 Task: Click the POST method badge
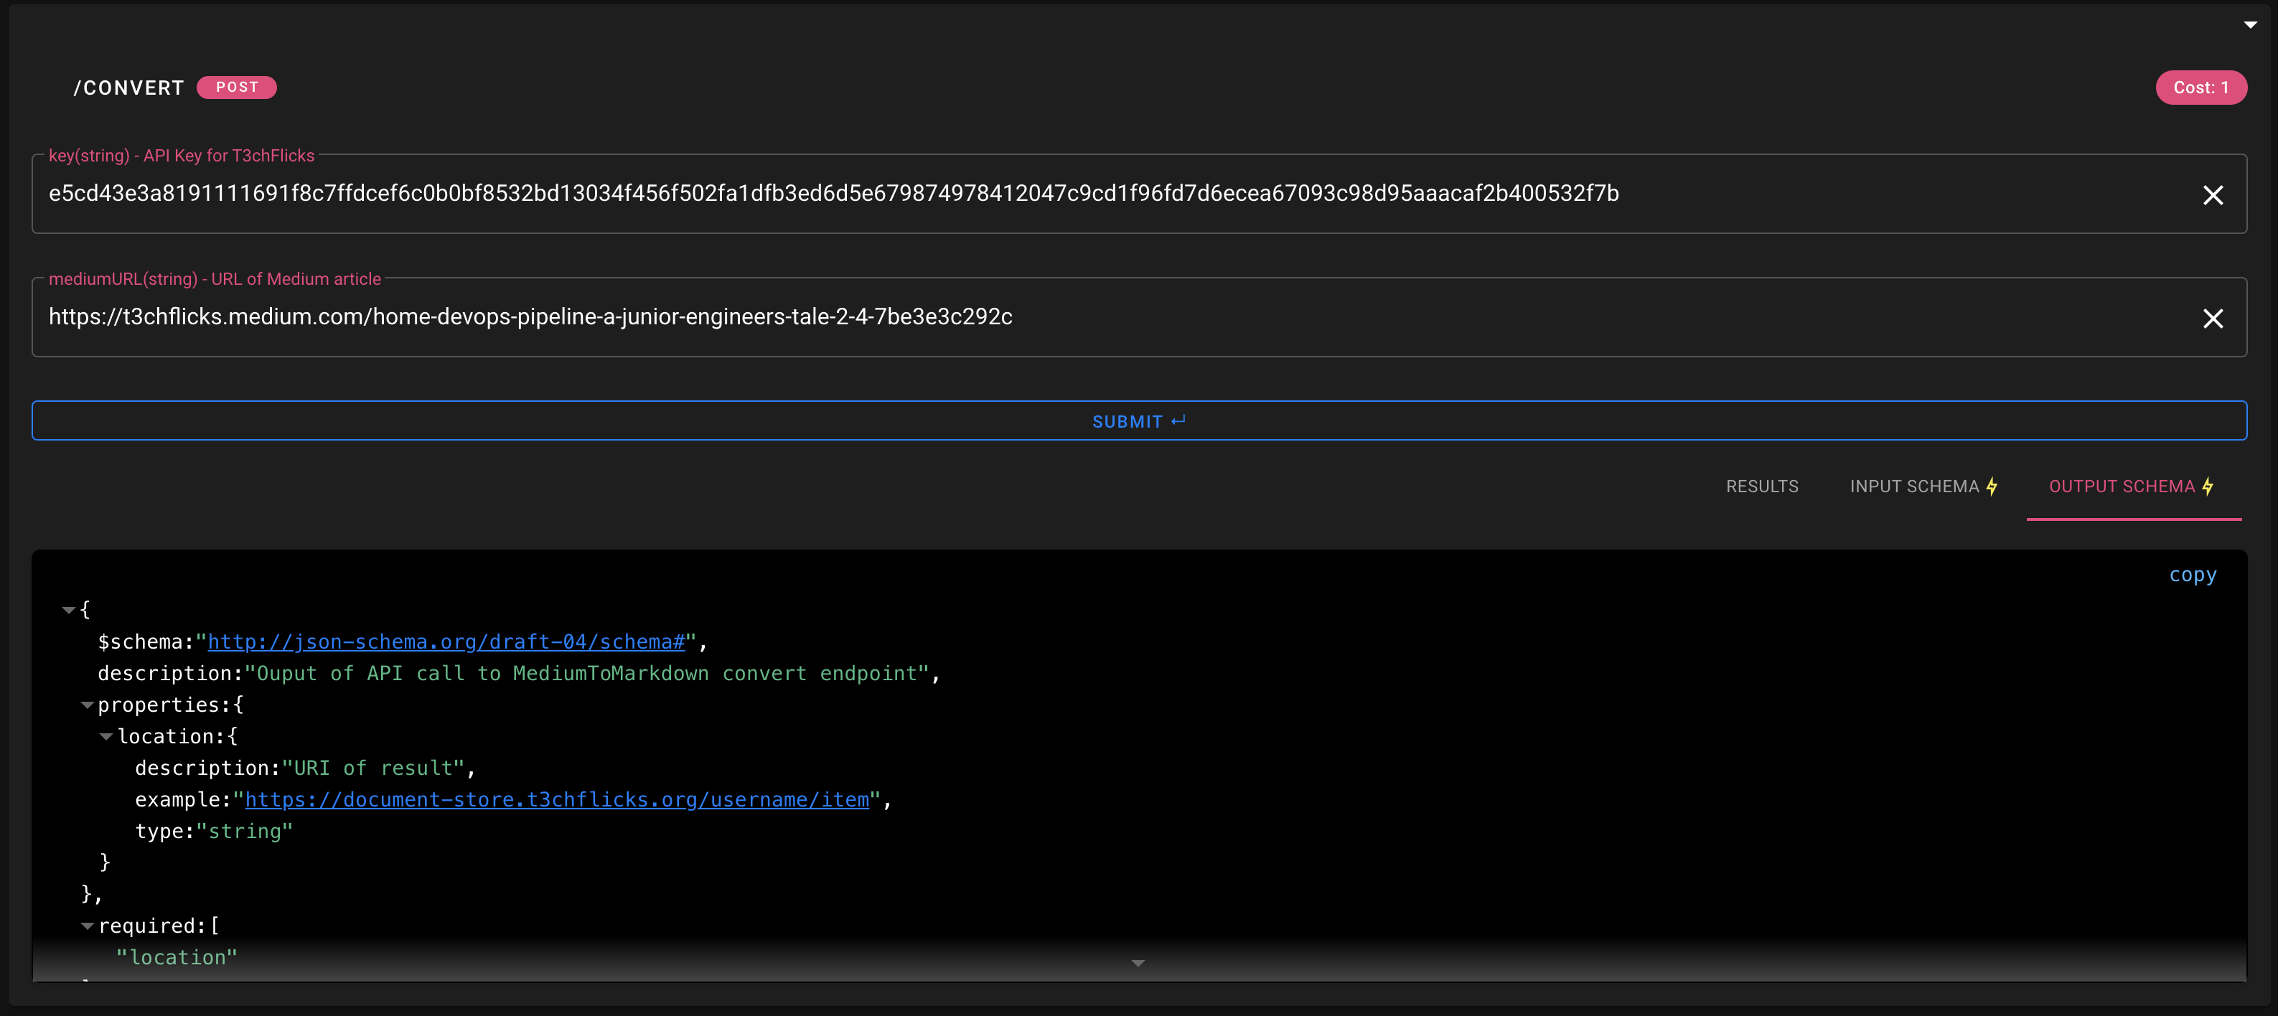[x=237, y=88]
